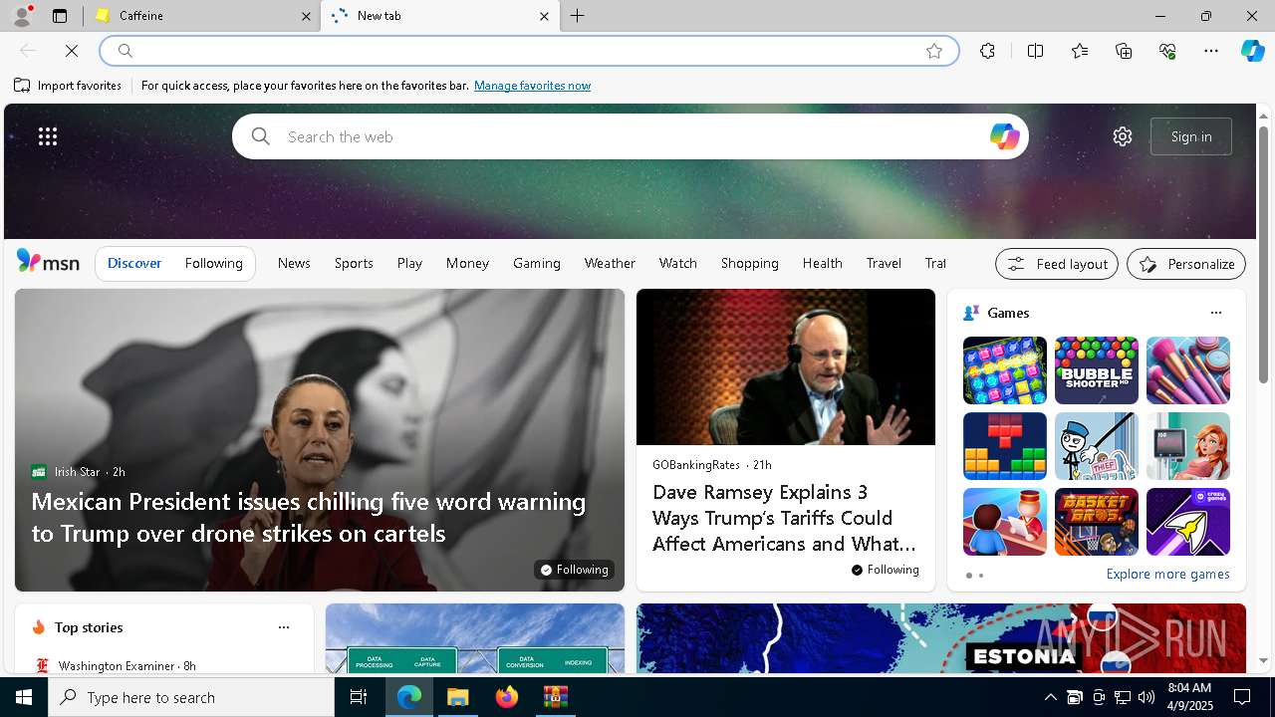Open the app launcher grid icon
1275x717 pixels.
click(x=48, y=136)
